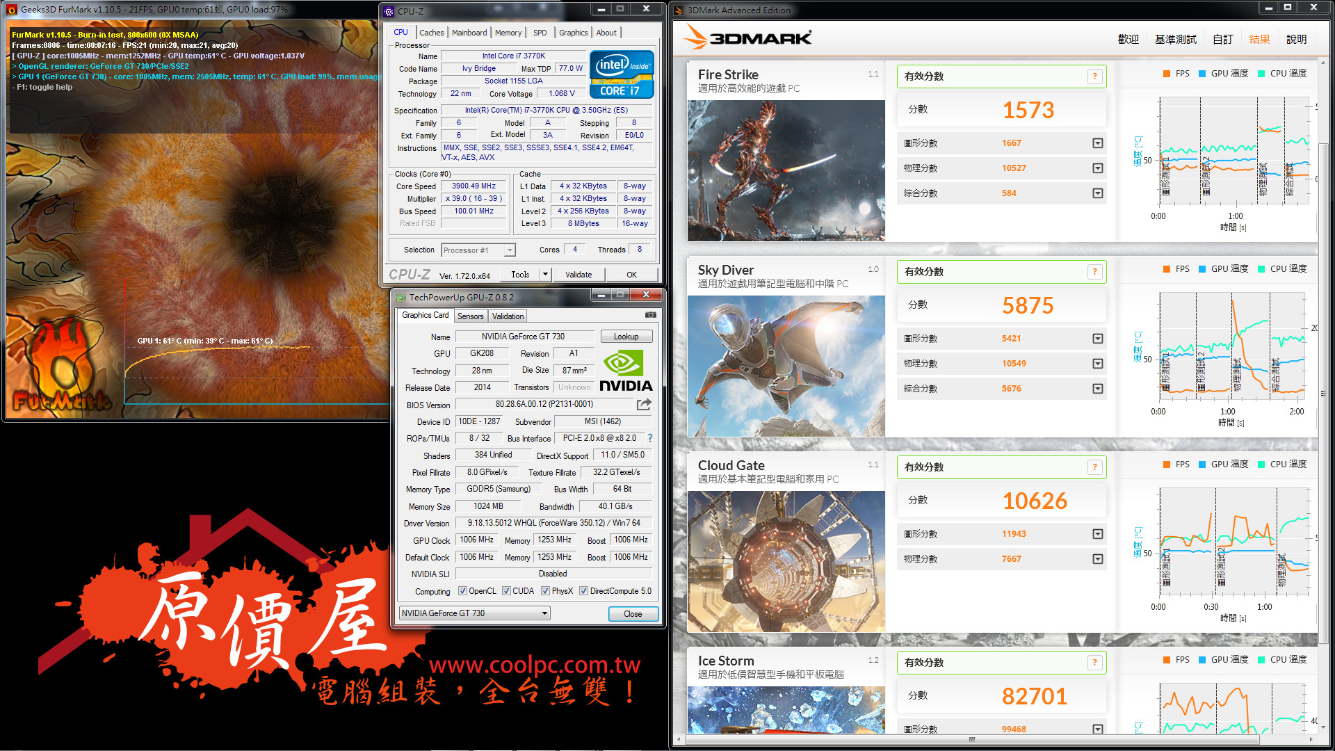Open the About tab in CPU-Z

click(x=606, y=33)
